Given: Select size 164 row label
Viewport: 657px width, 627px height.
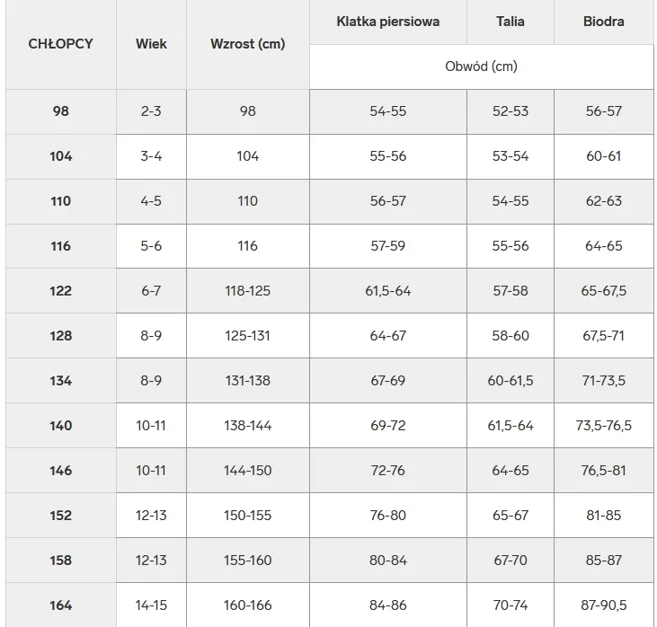Looking at the screenshot, I should click(60, 605).
